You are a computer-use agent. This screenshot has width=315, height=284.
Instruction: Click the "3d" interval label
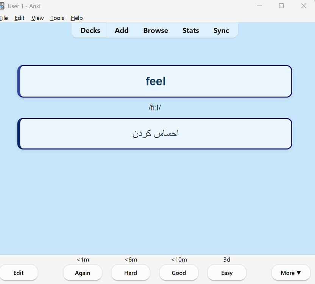[227, 260]
